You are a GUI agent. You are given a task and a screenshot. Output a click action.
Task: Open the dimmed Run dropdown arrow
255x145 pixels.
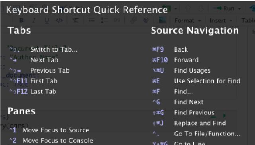[x=239, y=8]
